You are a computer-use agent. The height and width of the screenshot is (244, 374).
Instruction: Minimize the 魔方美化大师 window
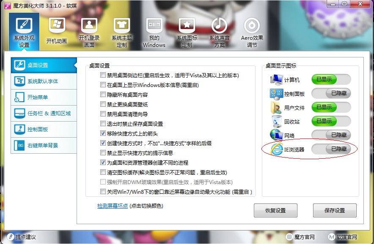tap(333, 4)
